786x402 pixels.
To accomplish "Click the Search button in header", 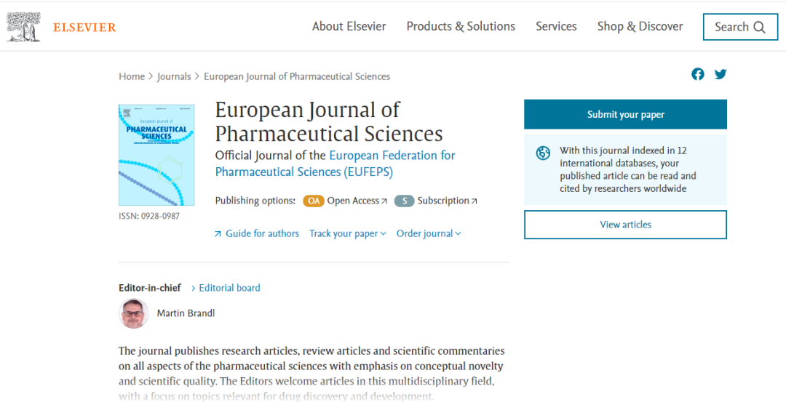I will [x=739, y=27].
